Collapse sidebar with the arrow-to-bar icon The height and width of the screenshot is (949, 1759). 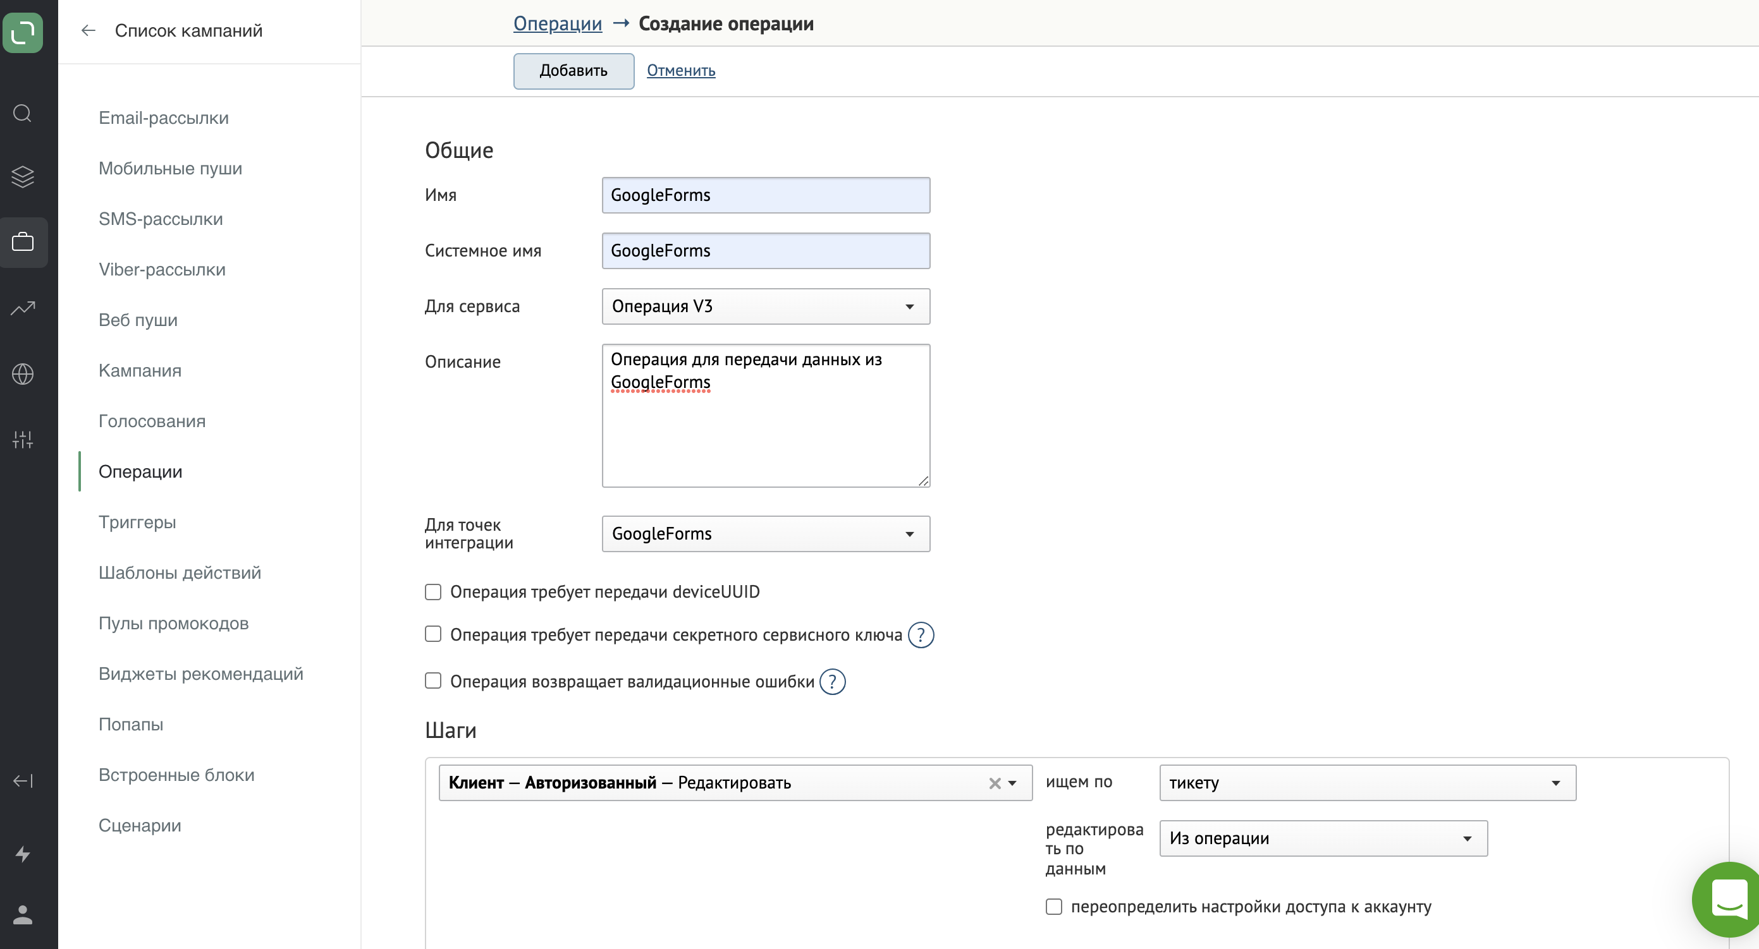coord(23,780)
